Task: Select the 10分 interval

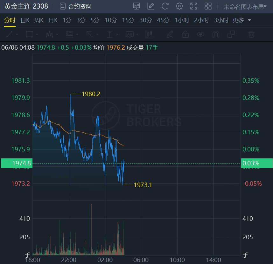Action: (111, 20)
